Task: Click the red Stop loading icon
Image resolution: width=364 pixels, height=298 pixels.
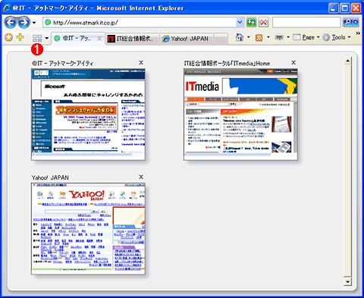Action: click(x=264, y=23)
